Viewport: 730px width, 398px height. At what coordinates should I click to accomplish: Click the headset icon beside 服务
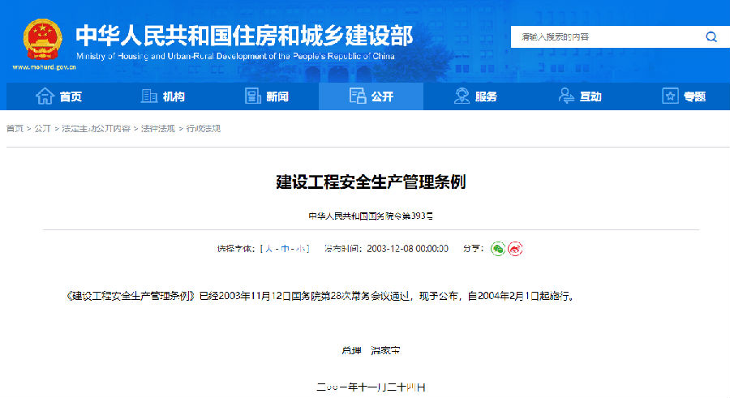click(x=462, y=96)
